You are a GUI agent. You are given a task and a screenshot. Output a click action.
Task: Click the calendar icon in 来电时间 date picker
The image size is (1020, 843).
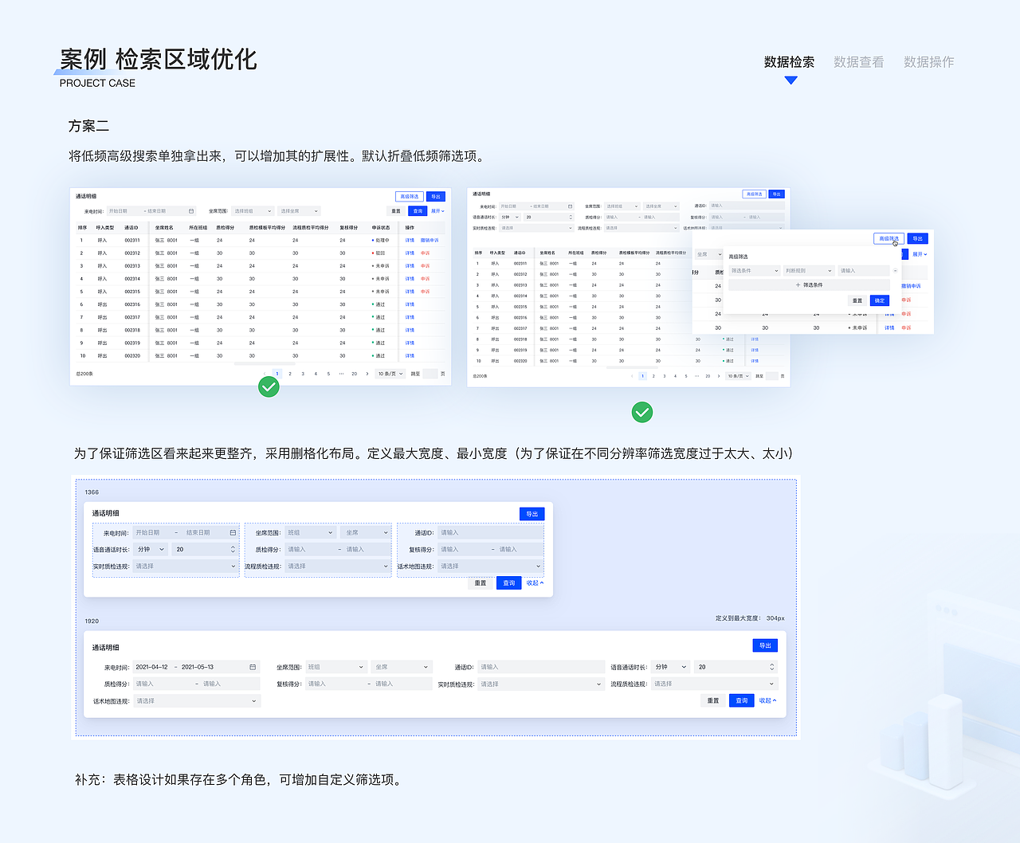point(190,210)
